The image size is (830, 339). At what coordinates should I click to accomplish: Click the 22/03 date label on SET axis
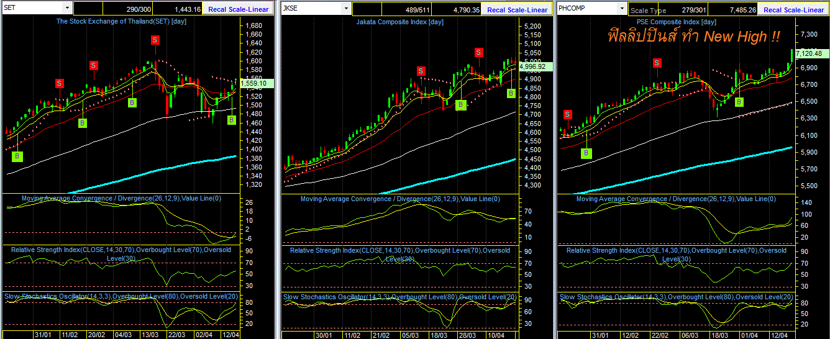click(x=176, y=334)
